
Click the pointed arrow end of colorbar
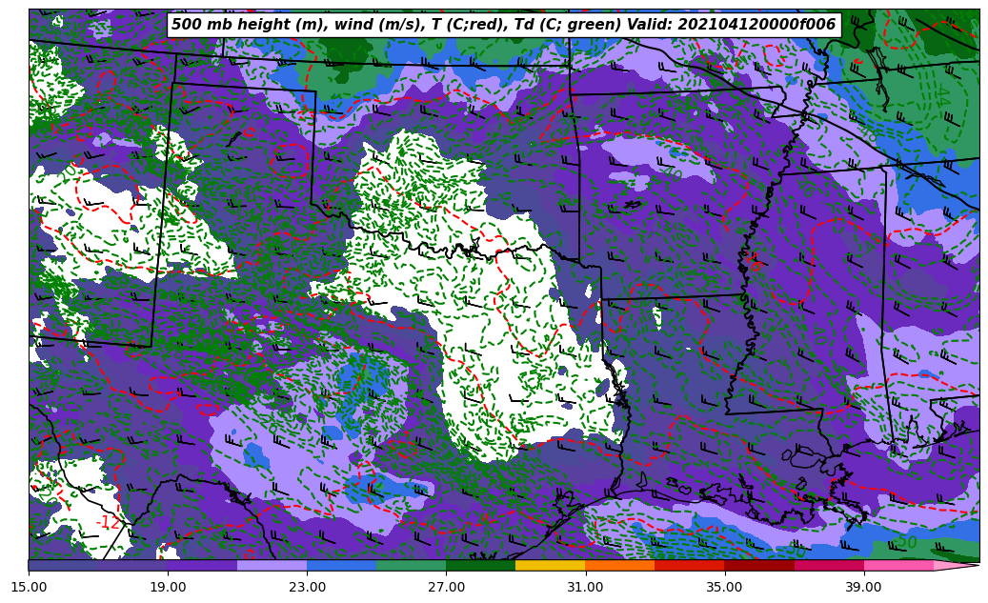(x=956, y=565)
